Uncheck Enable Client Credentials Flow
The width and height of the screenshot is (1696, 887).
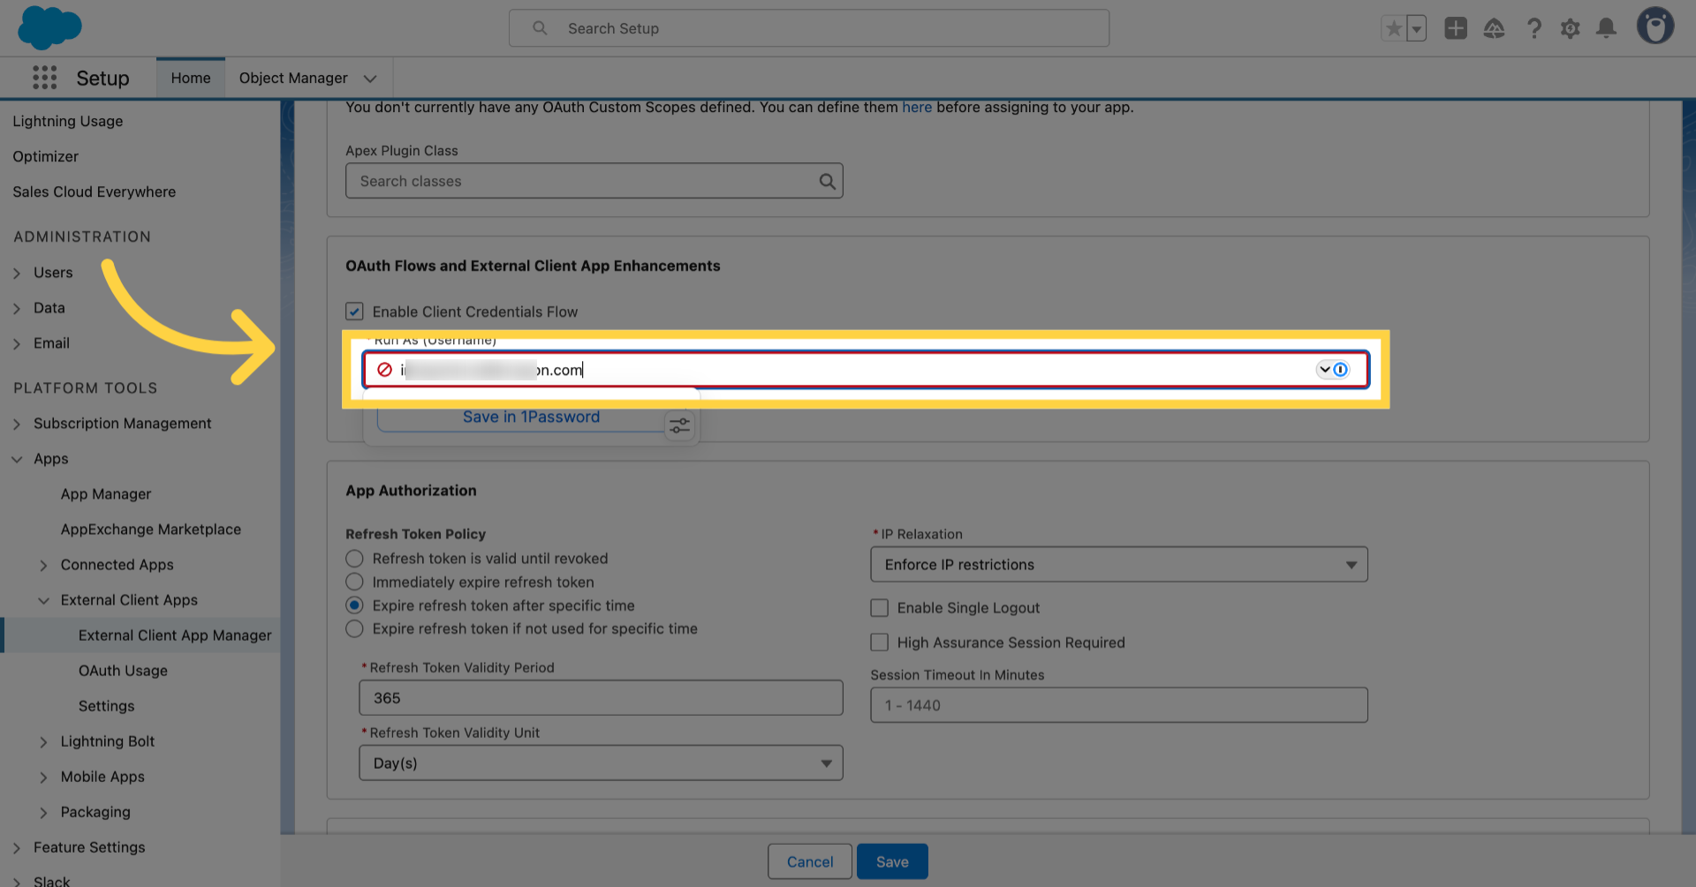(354, 312)
